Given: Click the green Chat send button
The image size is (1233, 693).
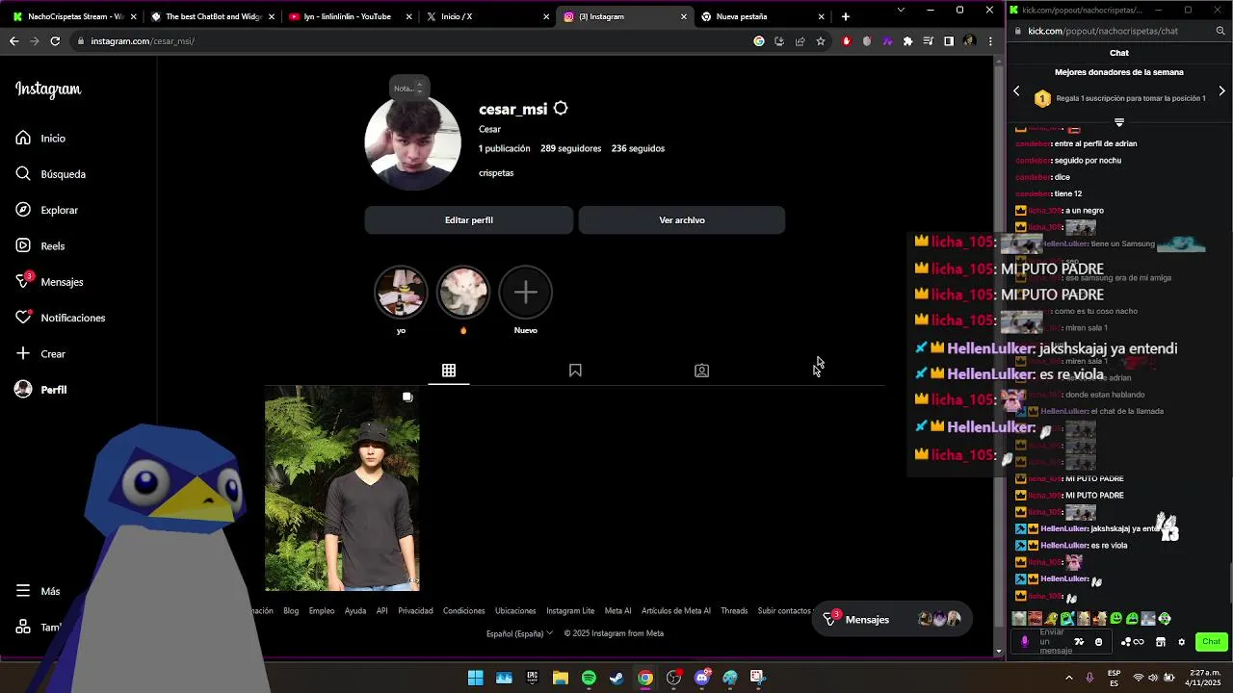Looking at the screenshot, I should 1211,642.
